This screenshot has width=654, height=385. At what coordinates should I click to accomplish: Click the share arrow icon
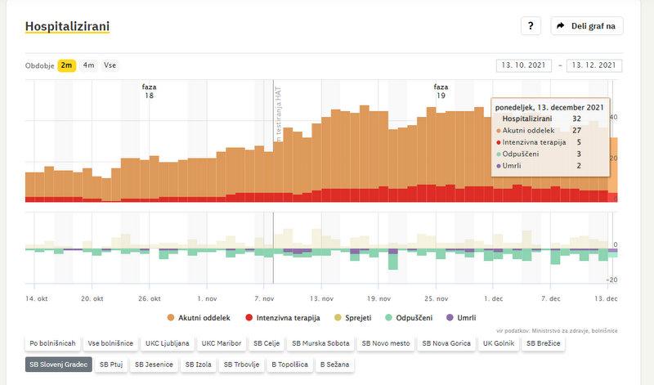pyautogui.click(x=561, y=26)
